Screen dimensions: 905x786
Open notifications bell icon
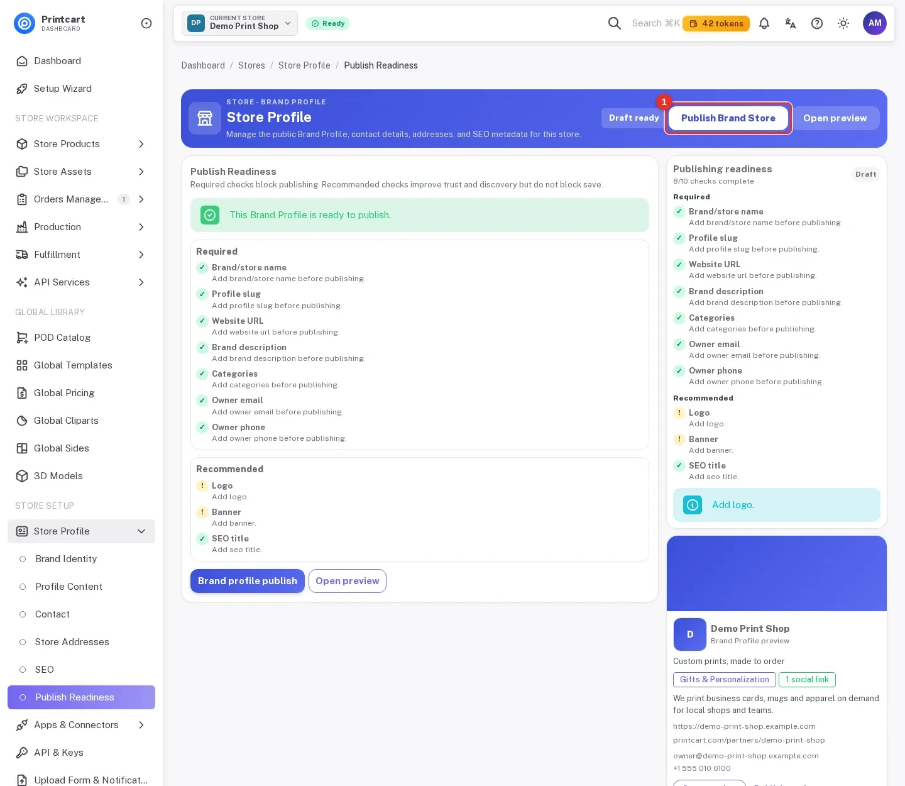(764, 23)
